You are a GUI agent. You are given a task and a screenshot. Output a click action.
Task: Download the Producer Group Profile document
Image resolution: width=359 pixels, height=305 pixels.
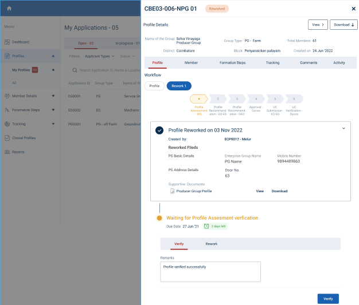point(279,191)
